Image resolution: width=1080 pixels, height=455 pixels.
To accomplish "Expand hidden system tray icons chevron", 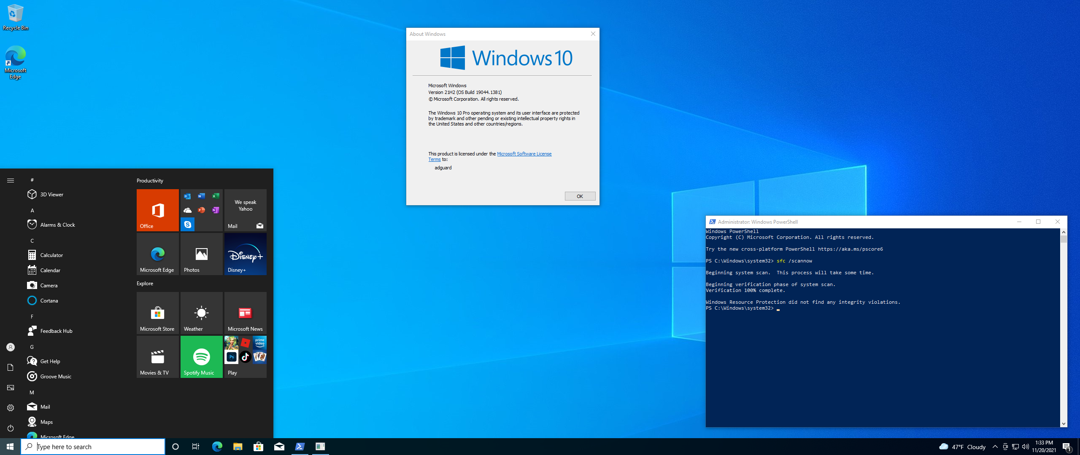I will [x=995, y=447].
